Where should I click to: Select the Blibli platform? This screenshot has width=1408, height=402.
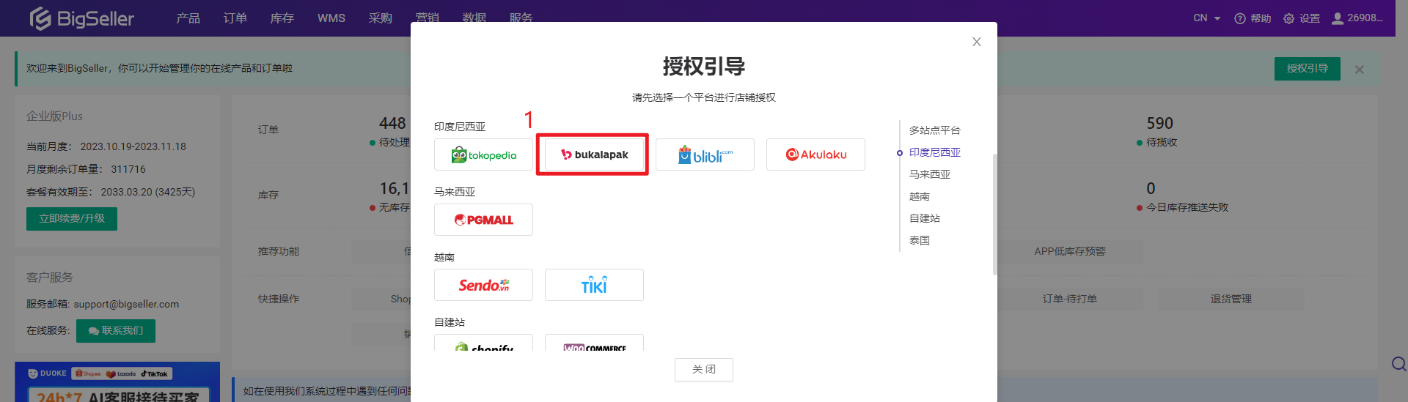pyautogui.click(x=705, y=155)
